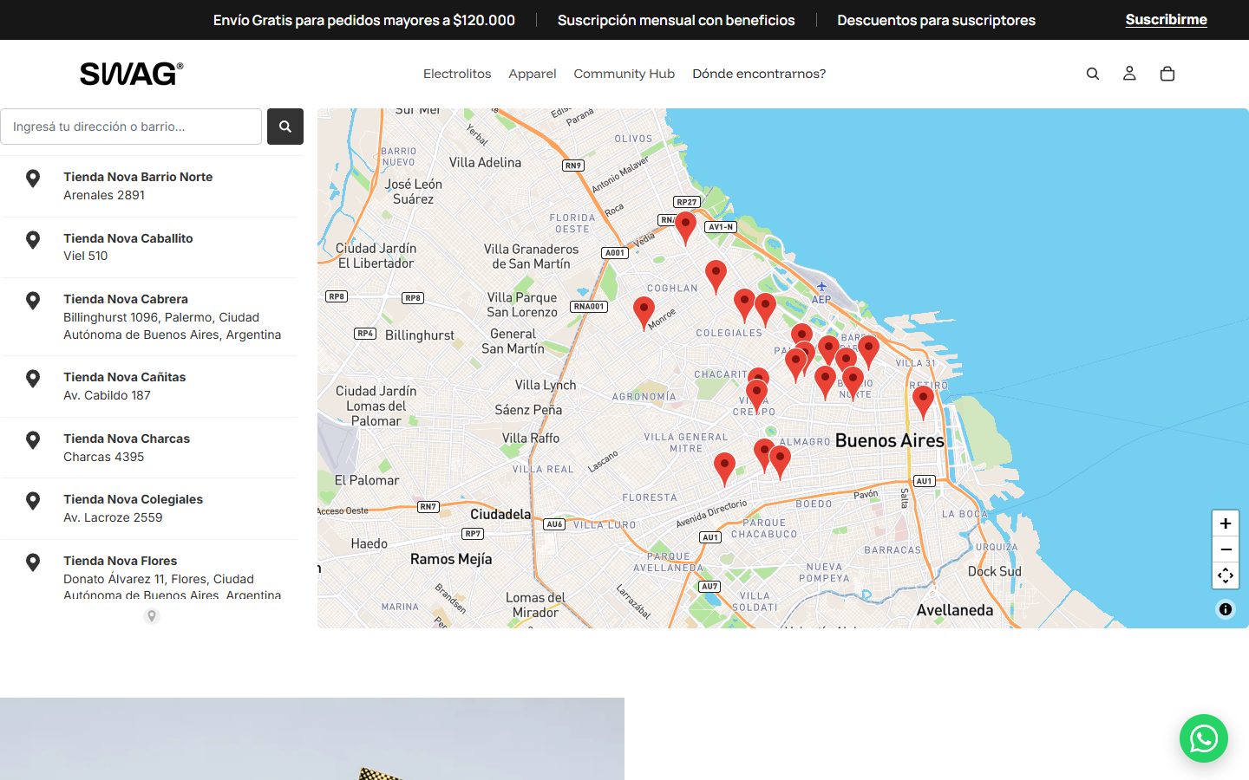This screenshot has height=780, width=1249.
Task: Click the address search magnifier button
Action: tap(285, 127)
